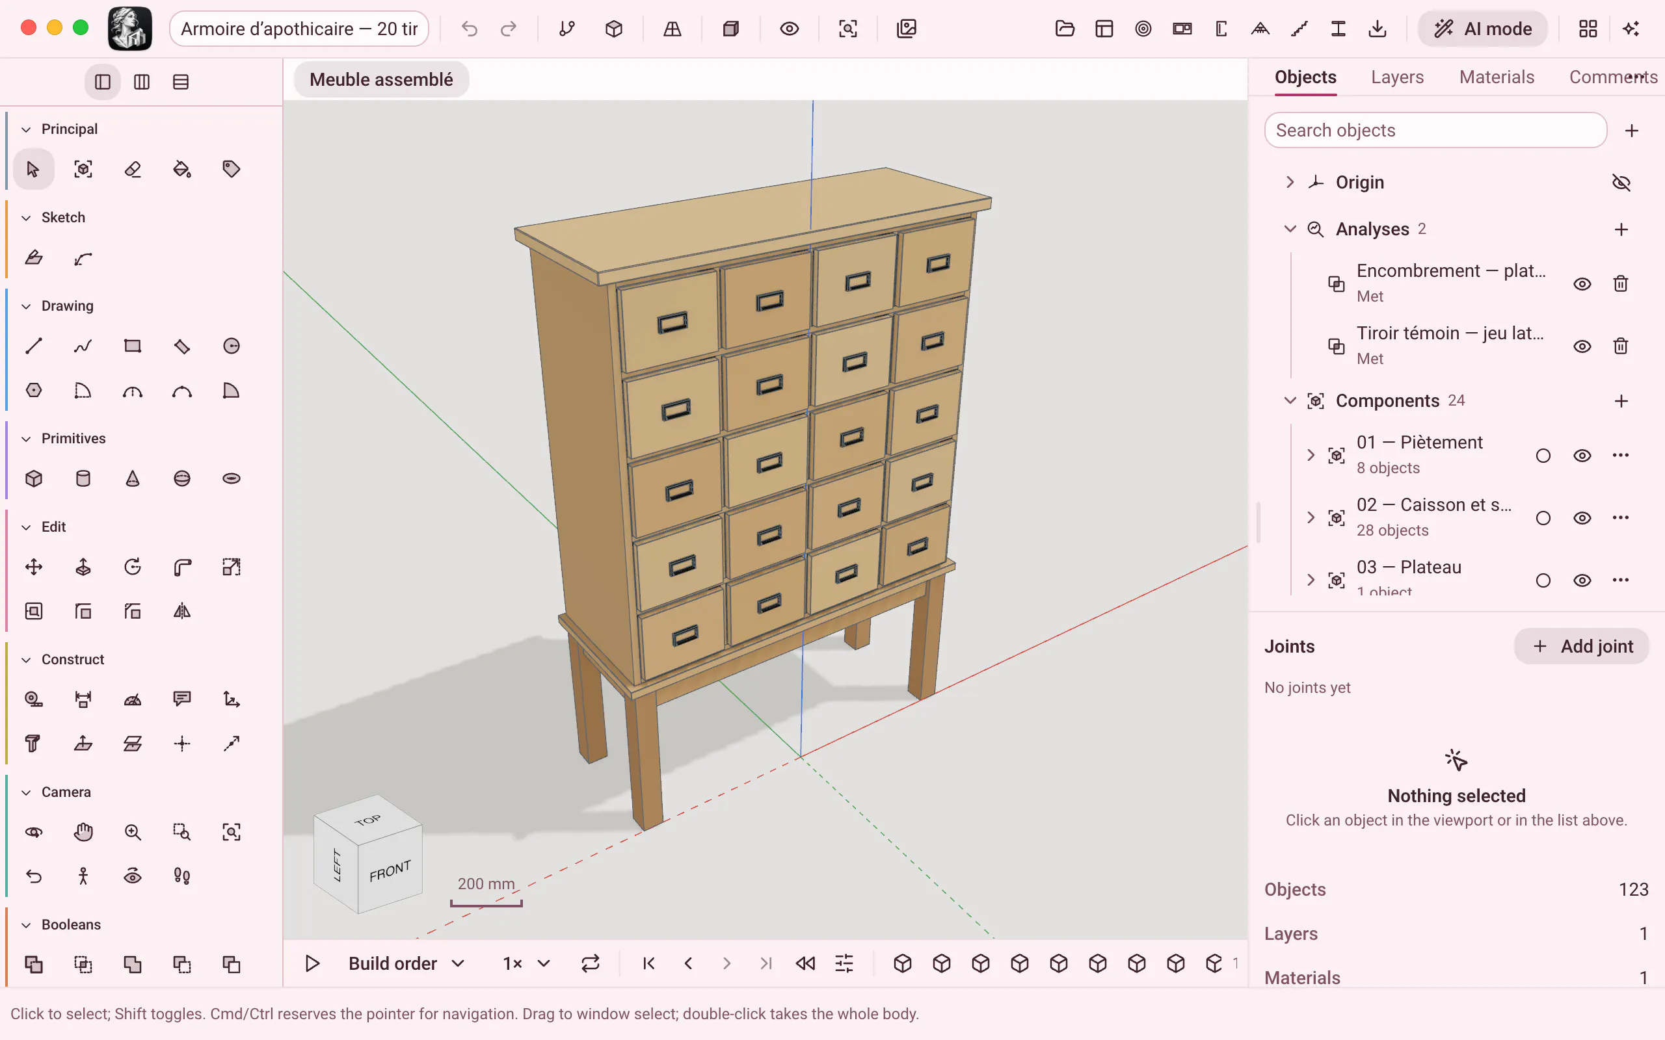
Task: Click the FRONT face of view cube
Action: point(390,870)
